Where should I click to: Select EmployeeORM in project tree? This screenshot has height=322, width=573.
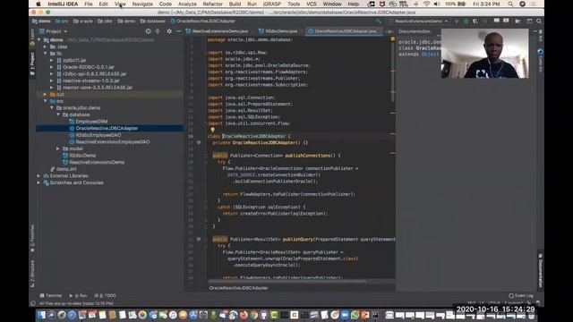(x=91, y=122)
